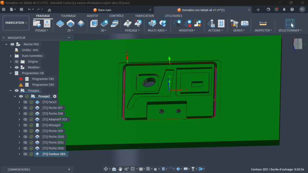This screenshot has width=308, height=173.
Task: Expand the [T1] Adaptatif 2D3 operation
Action: coord(19,119)
